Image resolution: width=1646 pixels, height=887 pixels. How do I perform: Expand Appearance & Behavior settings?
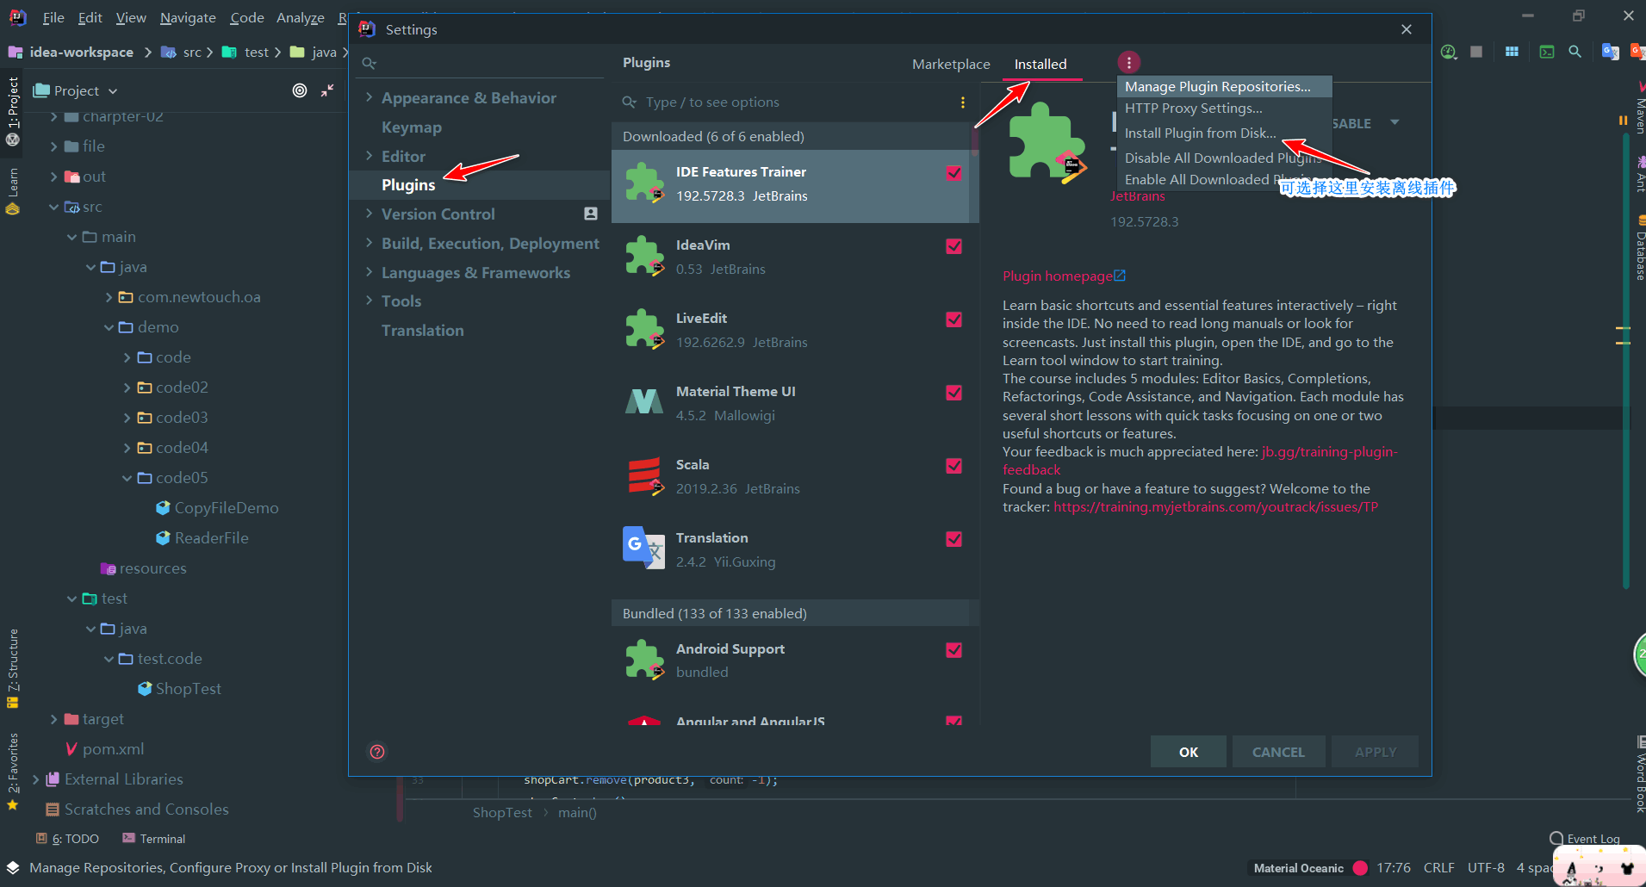pyautogui.click(x=369, y=97)
